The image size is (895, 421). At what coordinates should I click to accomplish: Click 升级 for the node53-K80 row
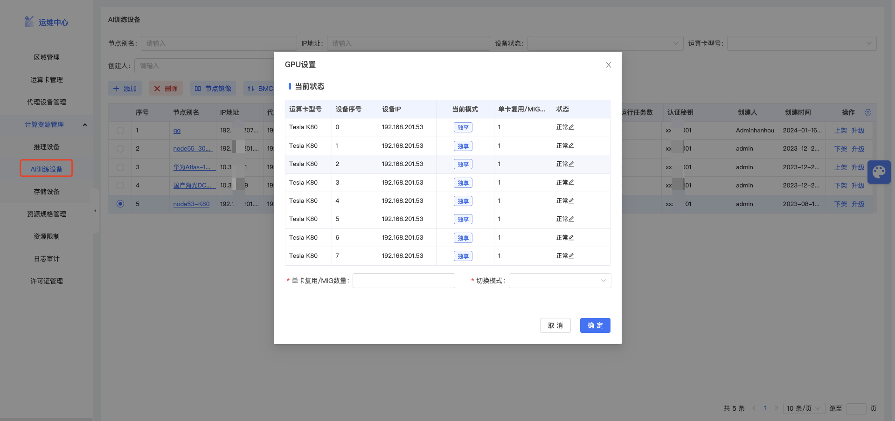click(x=858, y=204)
